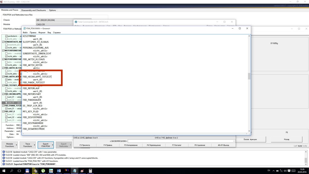Screen dimensions: 309x174
Task: Open the floppy-disk Total Commander taskbar icon
Action: pos(27,171)
